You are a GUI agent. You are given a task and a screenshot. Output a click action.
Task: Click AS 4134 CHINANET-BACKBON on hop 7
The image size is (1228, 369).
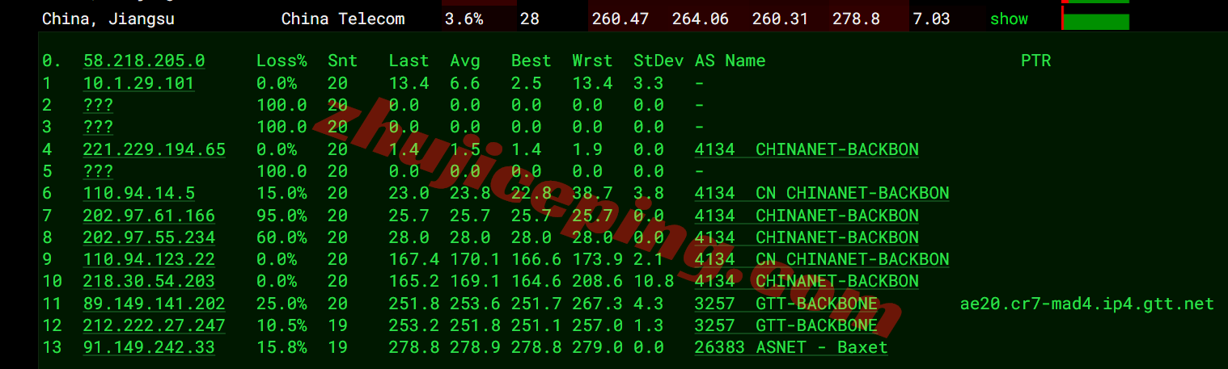coord(807,216)
